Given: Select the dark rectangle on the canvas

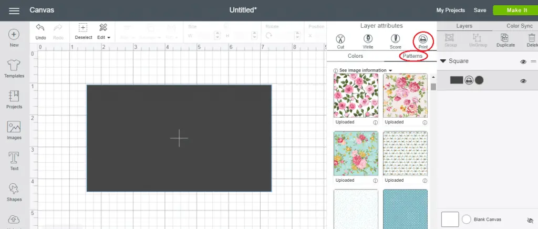Looking at the screenshot, I should click(x=179, y=138).
